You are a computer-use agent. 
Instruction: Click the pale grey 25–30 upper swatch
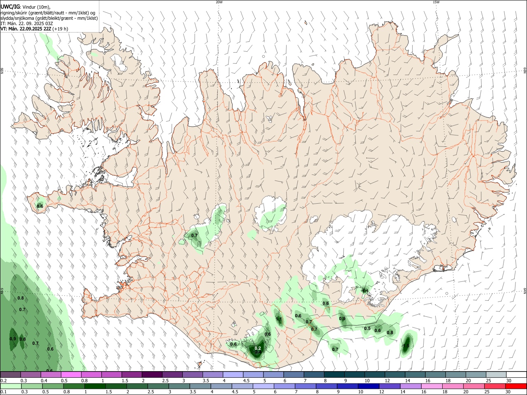pos(496,374)
